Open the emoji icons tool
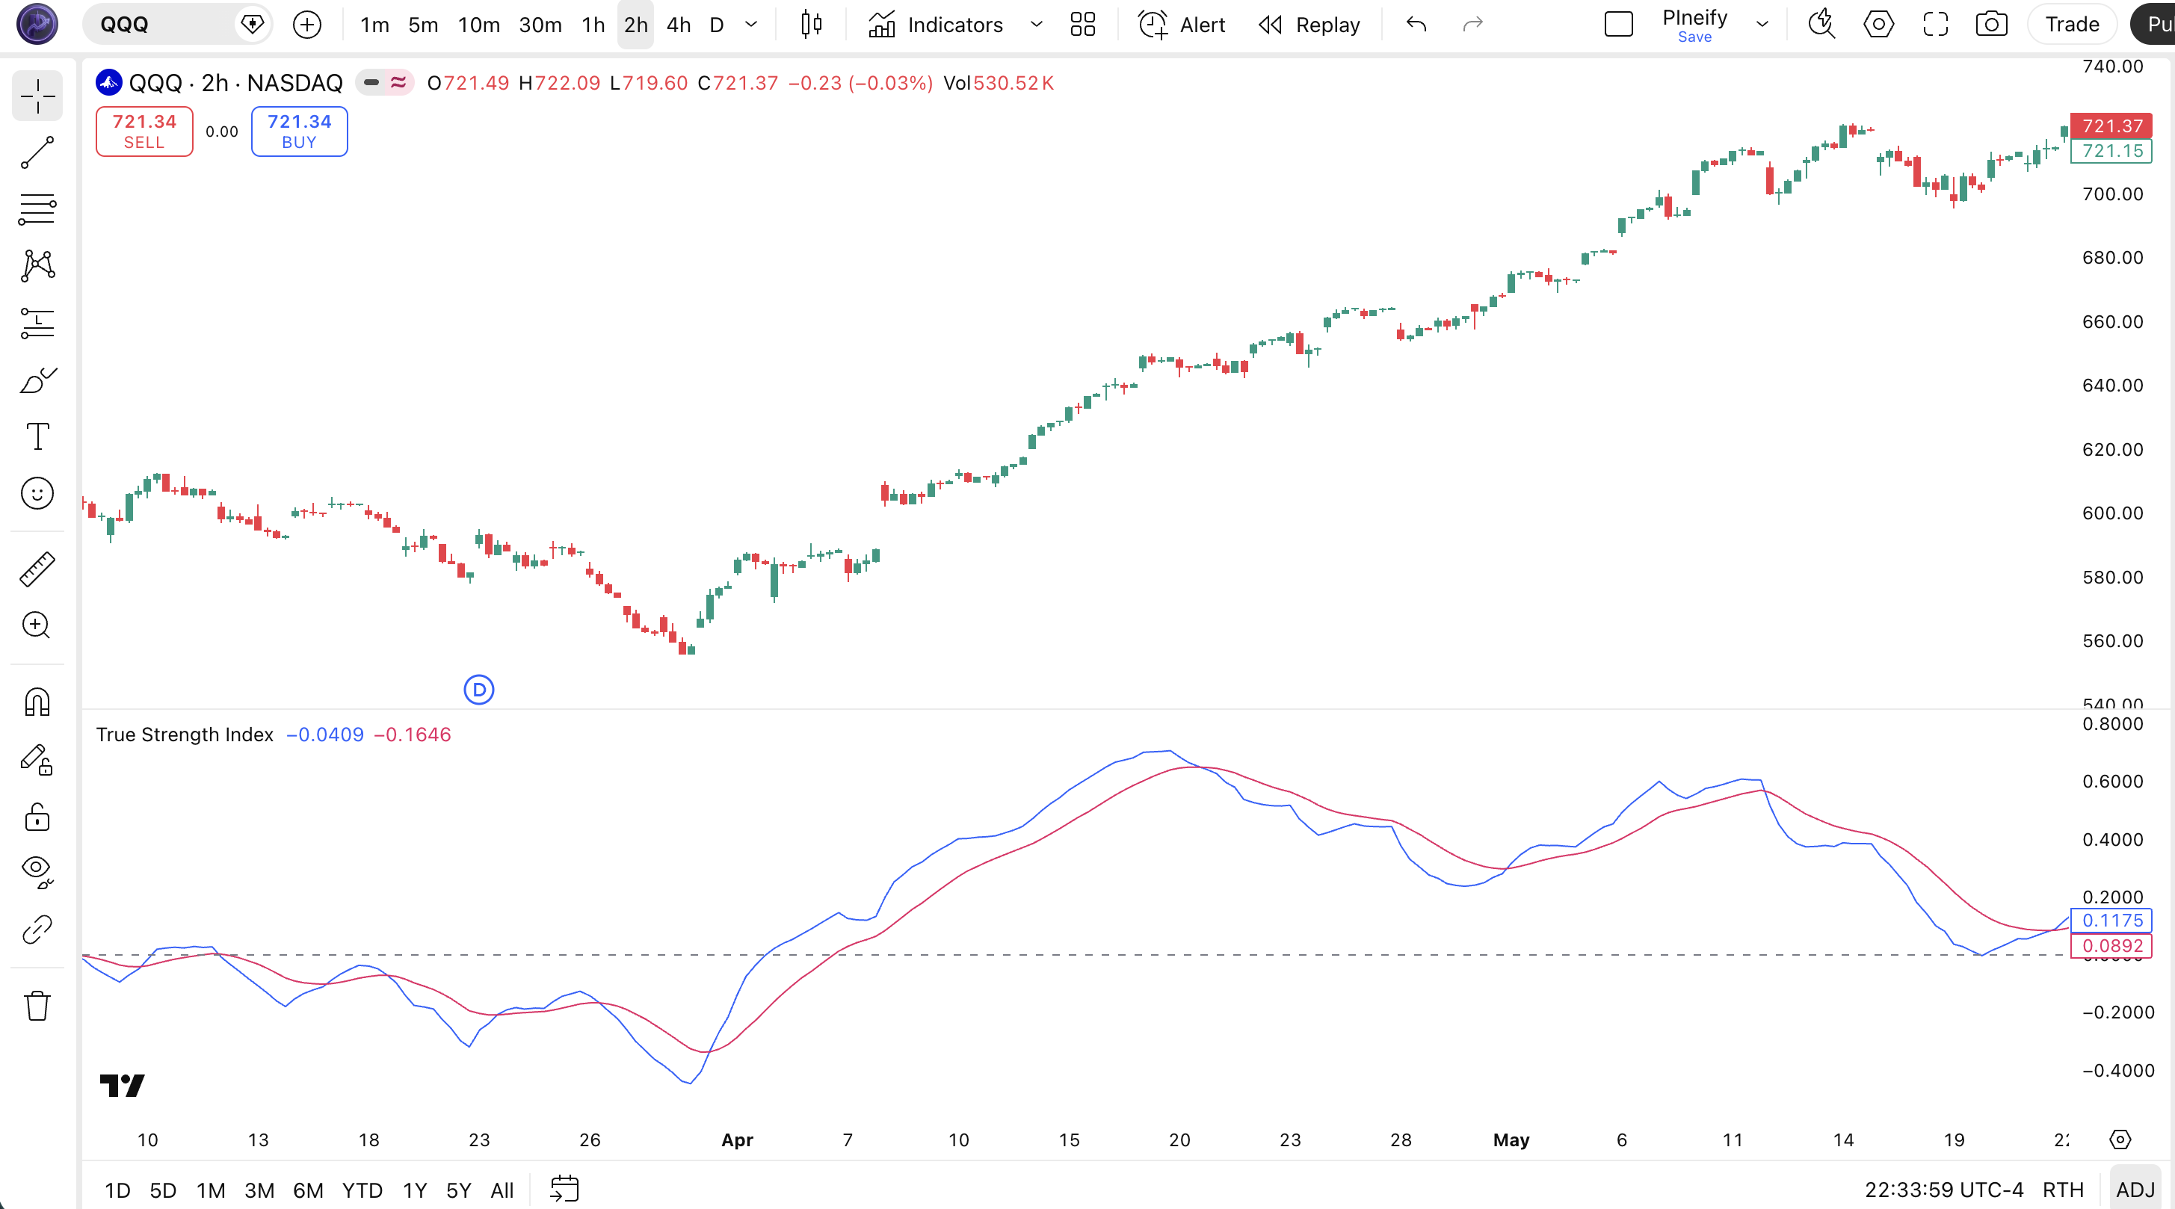The width and height of the screenshot is (2175, 1209). click(x=37, y=493)
